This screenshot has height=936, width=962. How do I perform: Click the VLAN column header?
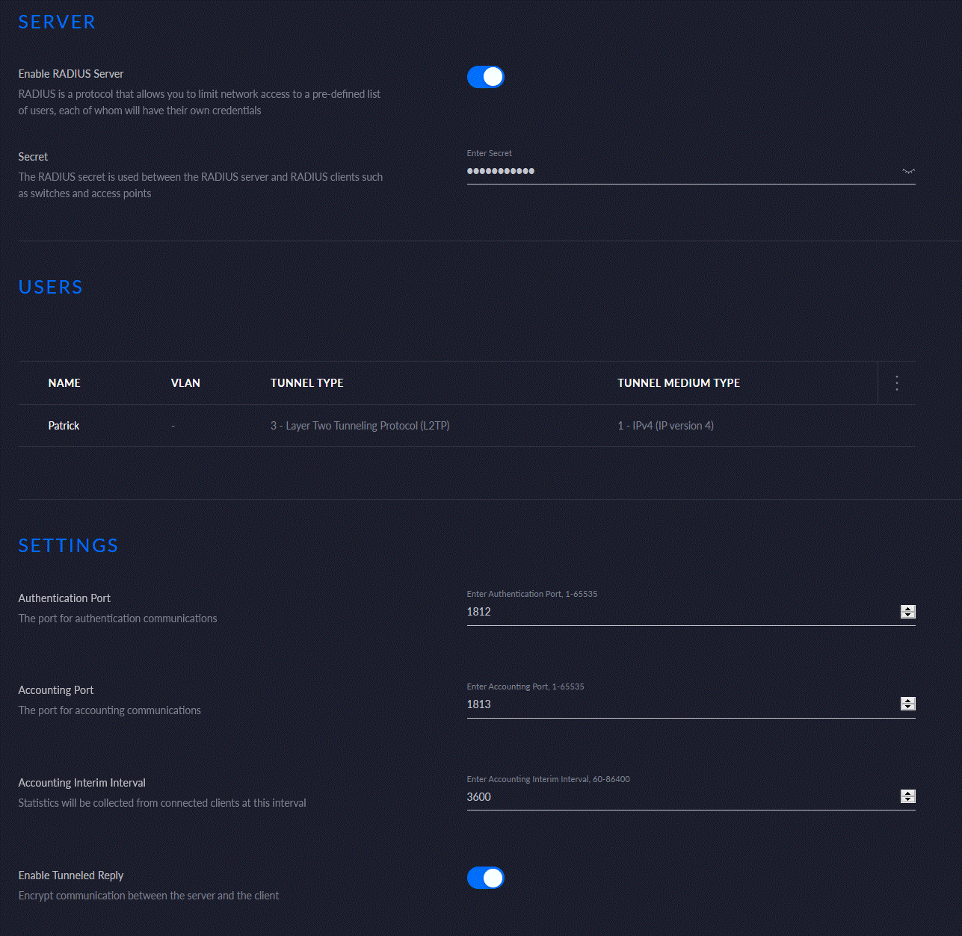pos(185,383)
